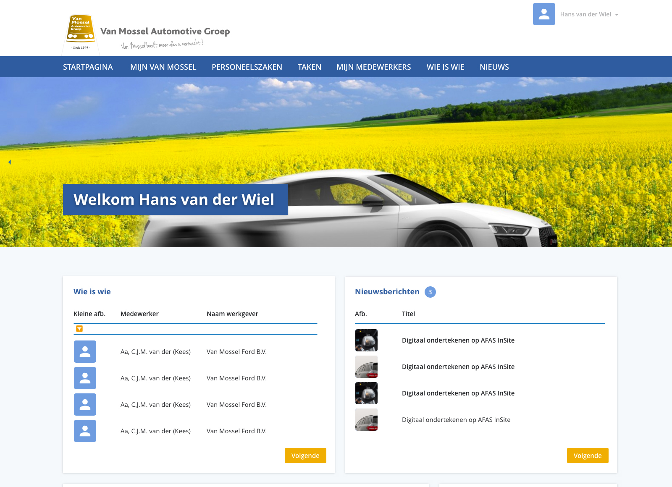Sort by Kleine afb. column header

[x=89, y=314]
